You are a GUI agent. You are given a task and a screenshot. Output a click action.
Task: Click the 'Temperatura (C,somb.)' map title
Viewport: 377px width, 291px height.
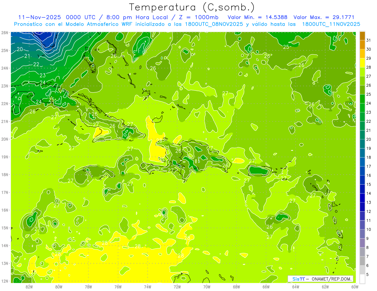(x=192, y=7)
